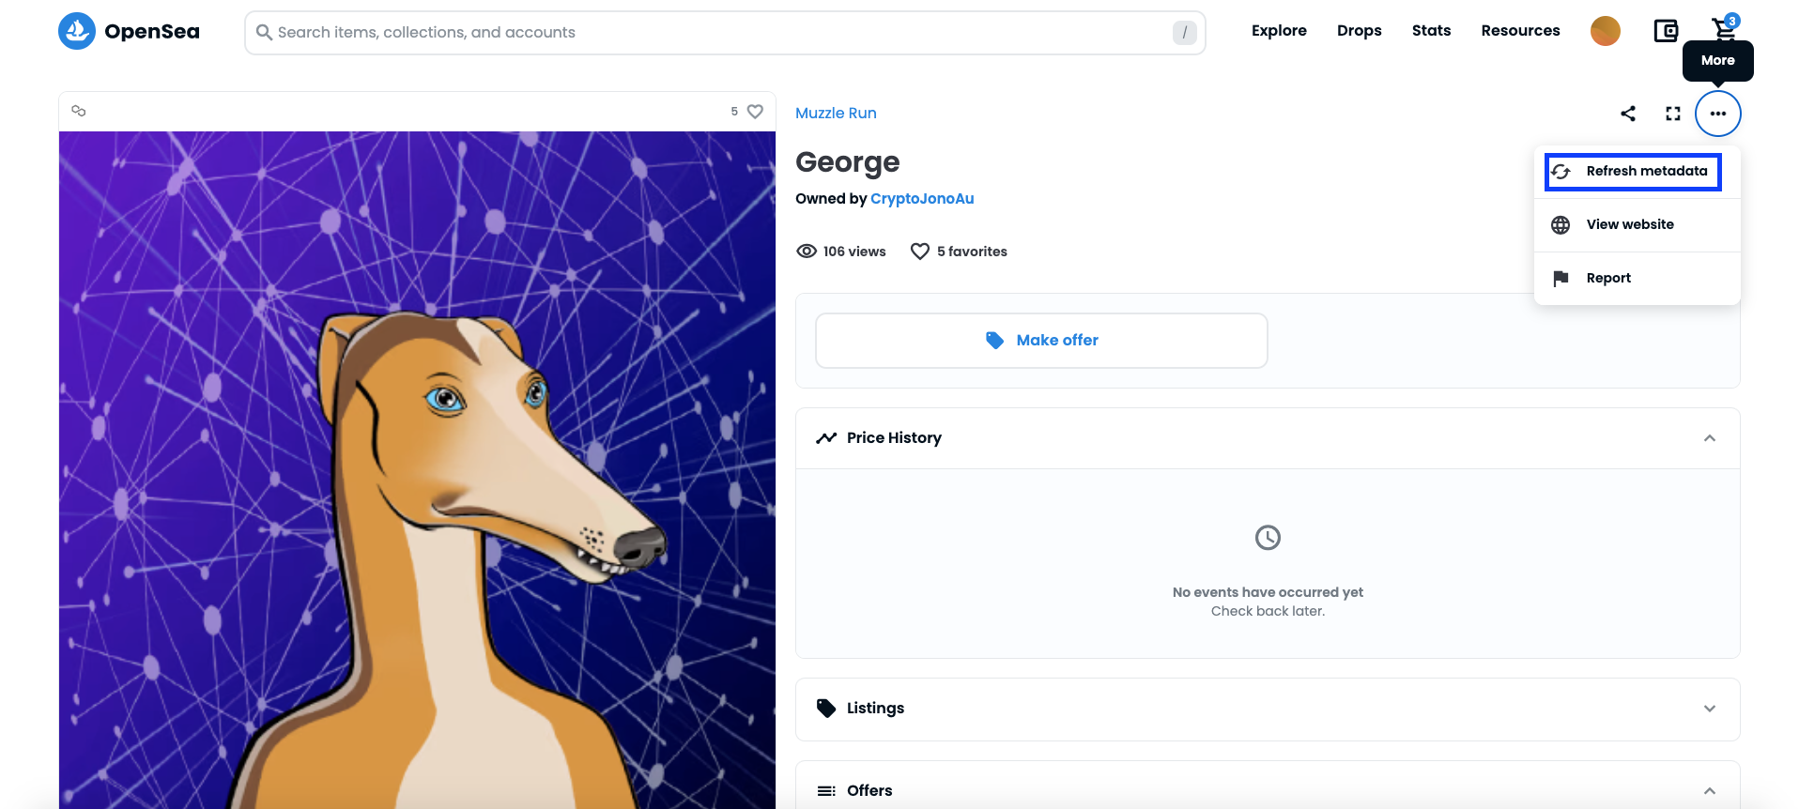Click the Make offer button
The height and width of the screenshot is (809, 1799).
[x=1041, y=341]
